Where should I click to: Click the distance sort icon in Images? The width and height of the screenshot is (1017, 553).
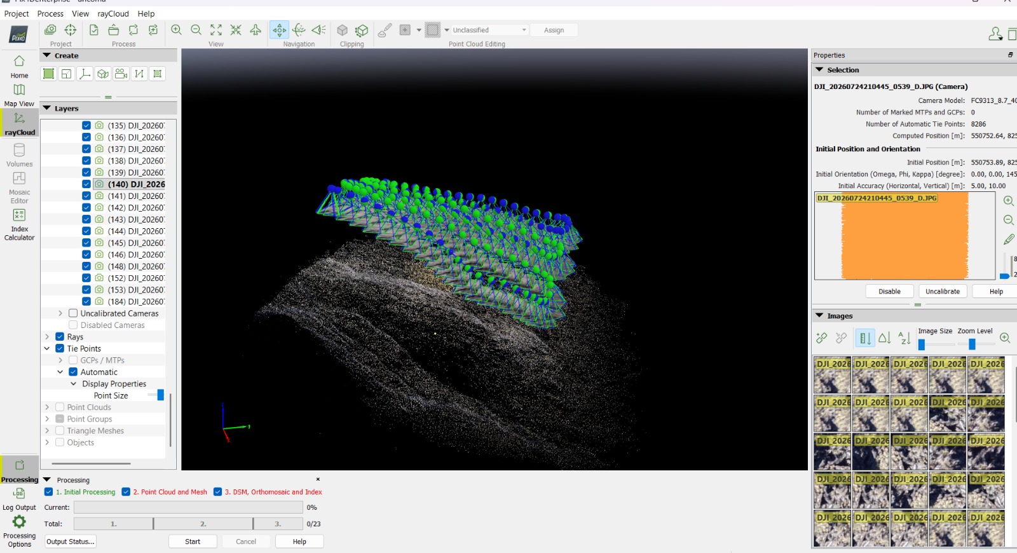pos(865,338)
